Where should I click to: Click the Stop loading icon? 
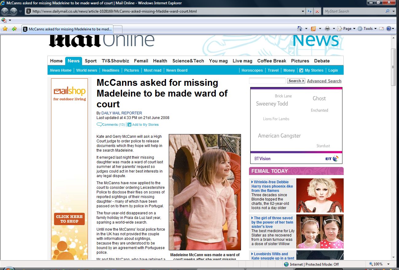tap(317, 11)
